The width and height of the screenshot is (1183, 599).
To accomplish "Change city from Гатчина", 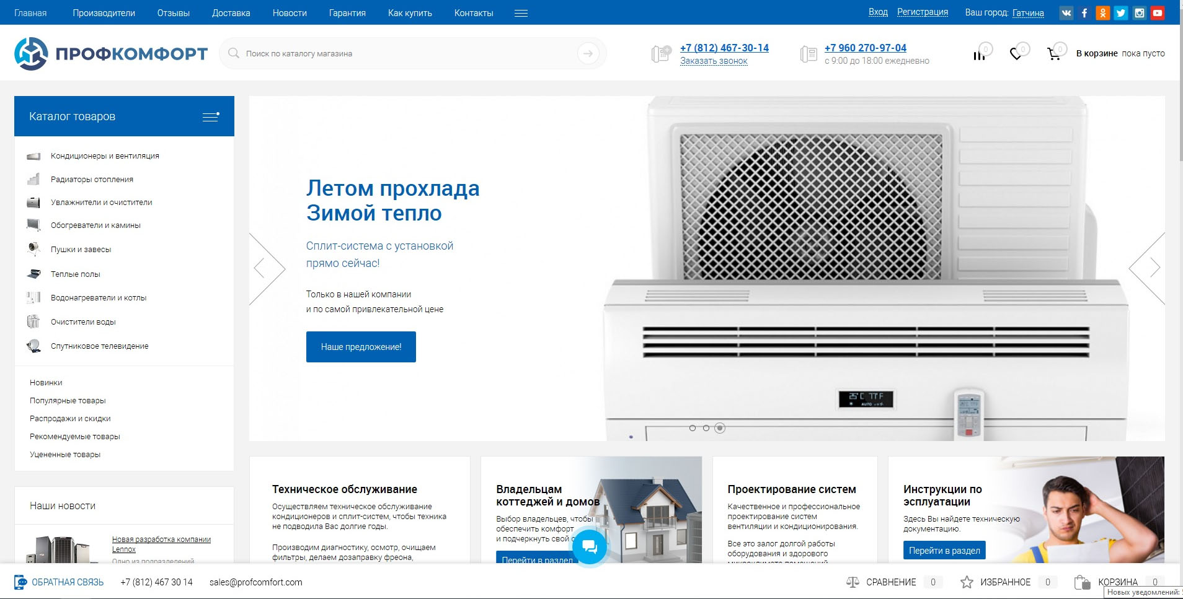I will pyautogui.click(x=1028, y=13).
